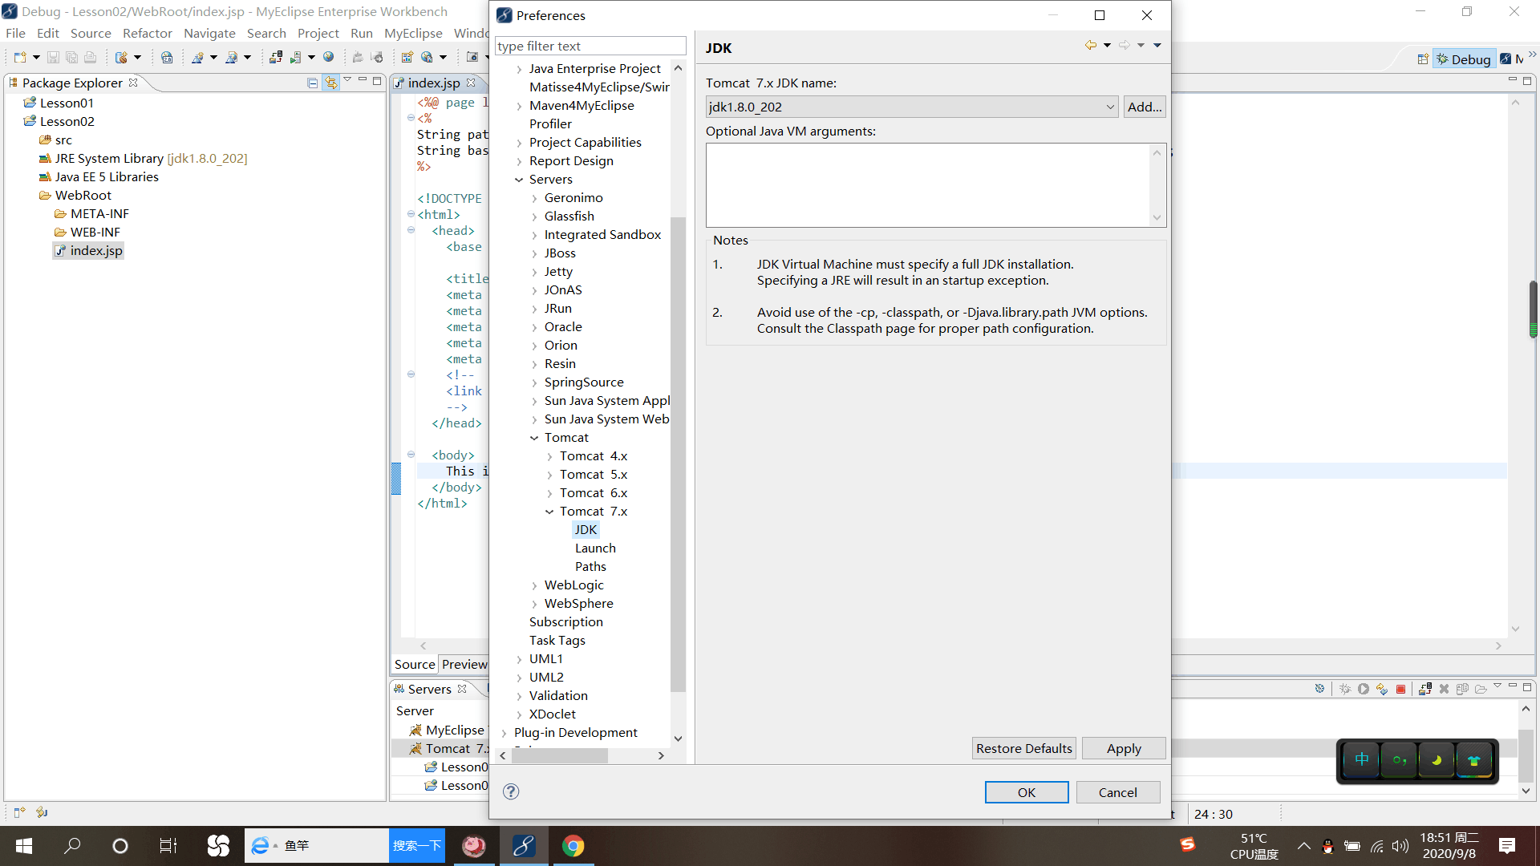This screenshot has height=866, width=1540.
Task: Click the Apply button
Action: coord(1123,748)
